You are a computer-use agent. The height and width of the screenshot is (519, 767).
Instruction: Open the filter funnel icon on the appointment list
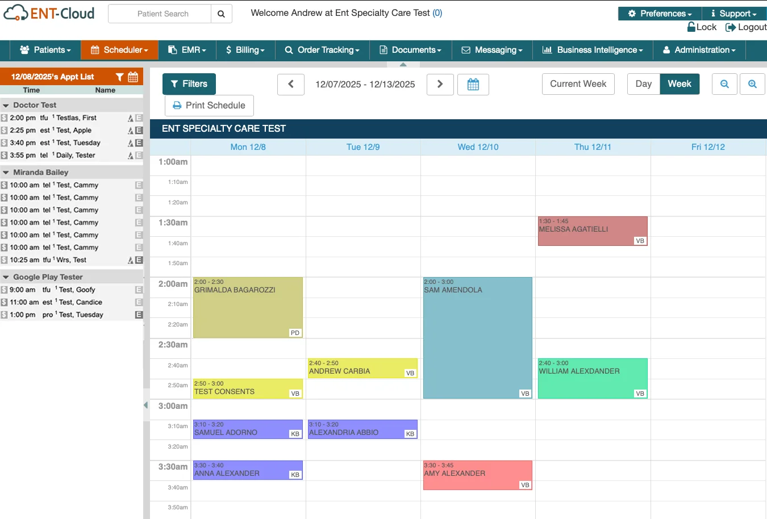120,76
